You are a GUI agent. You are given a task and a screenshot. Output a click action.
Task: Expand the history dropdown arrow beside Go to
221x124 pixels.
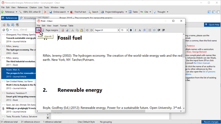pos(11,30)
